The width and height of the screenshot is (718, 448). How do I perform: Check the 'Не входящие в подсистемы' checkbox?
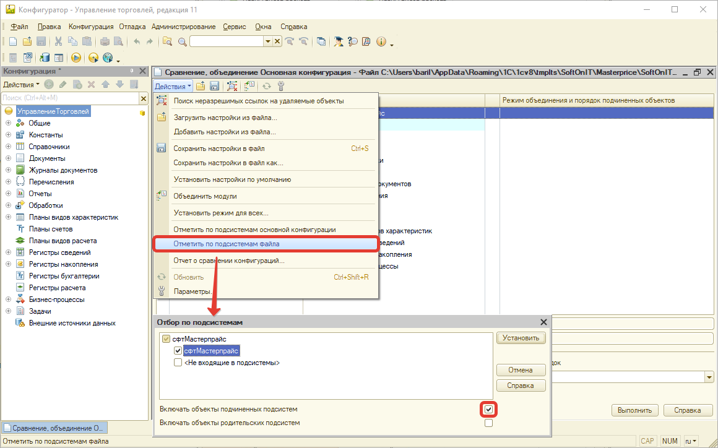tap(178, 363)
